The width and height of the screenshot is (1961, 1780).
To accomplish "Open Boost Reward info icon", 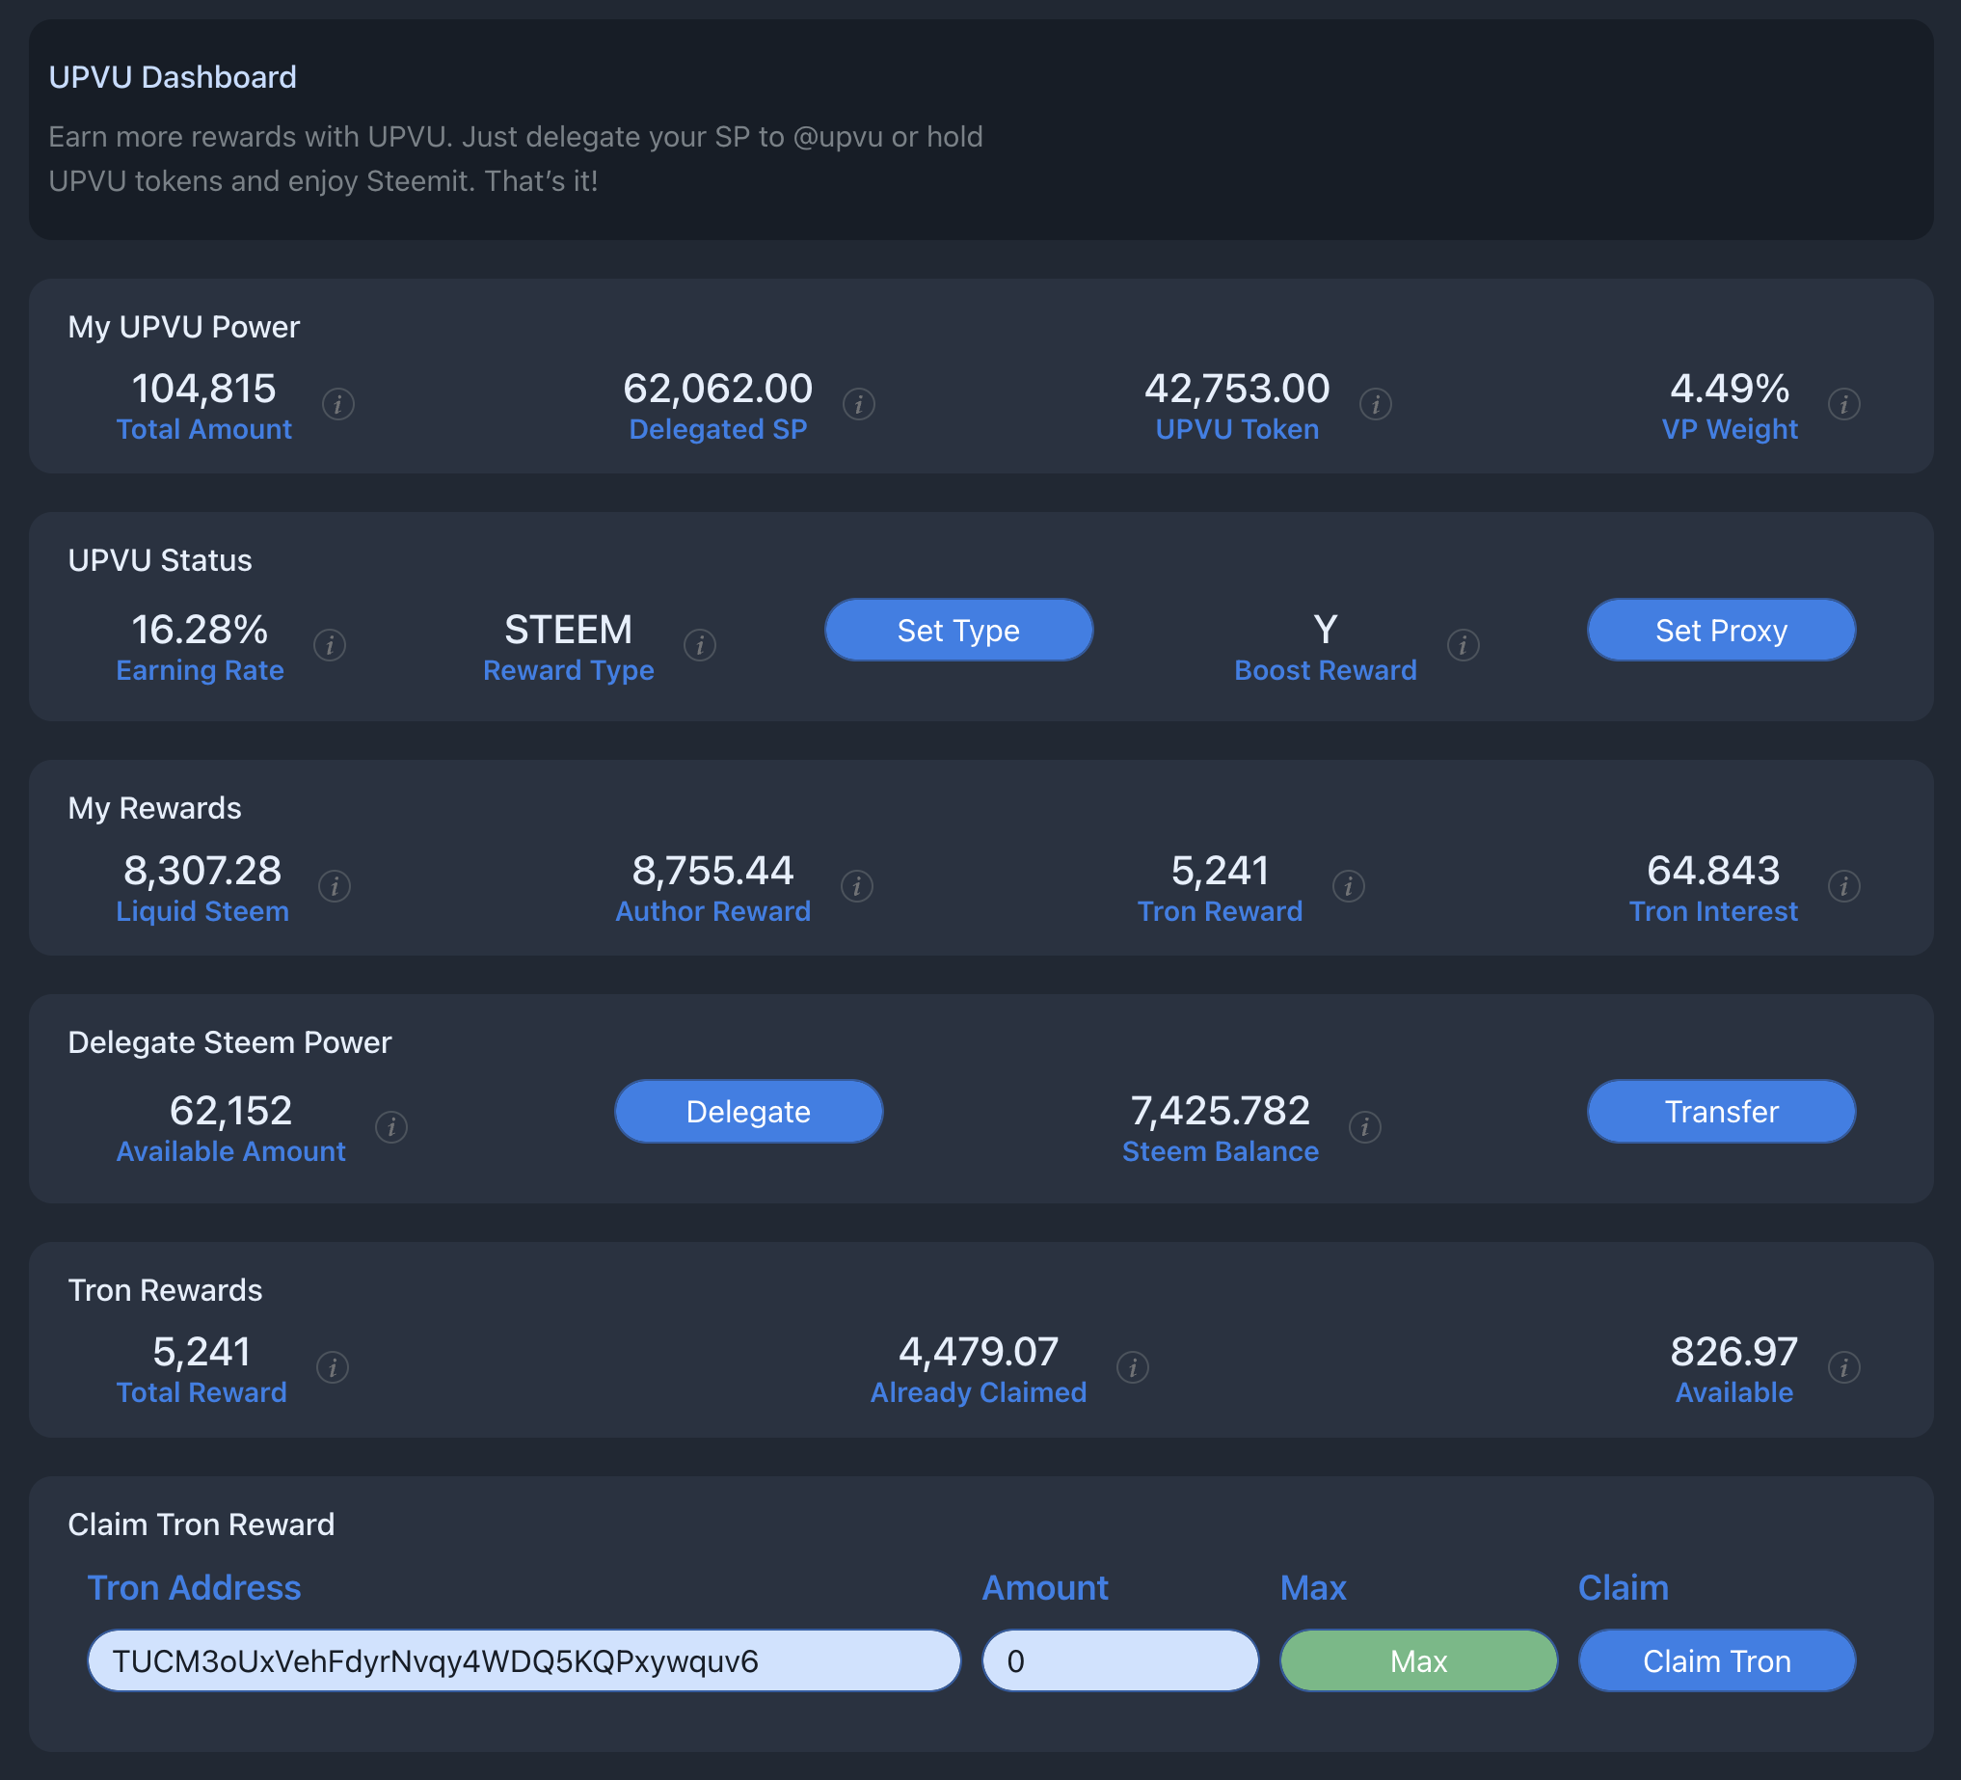I will 1462,645.
